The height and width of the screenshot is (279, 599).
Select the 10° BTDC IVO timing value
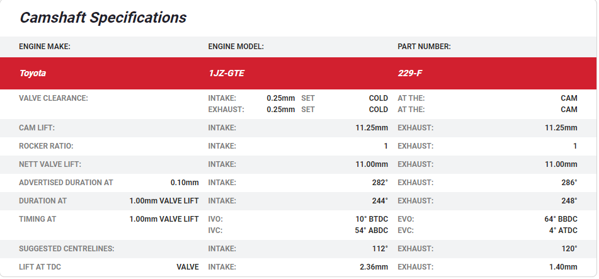click(372, 219)
